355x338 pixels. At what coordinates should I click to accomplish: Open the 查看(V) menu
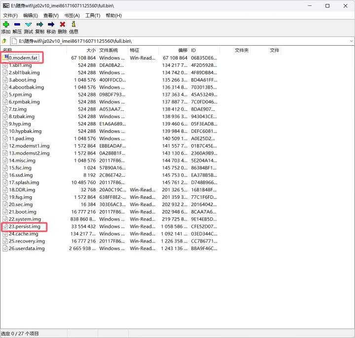click(51, 15)
